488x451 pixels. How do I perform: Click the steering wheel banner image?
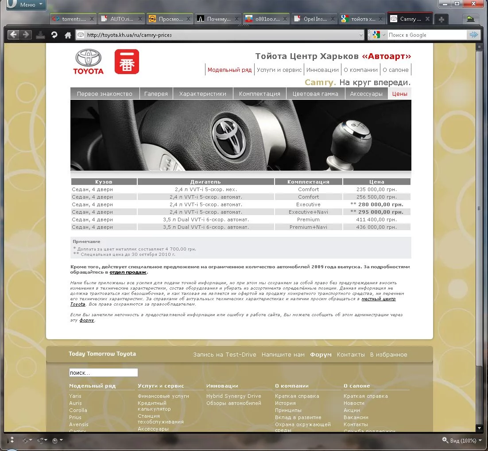pyautogui.click(x=240, y=135)
